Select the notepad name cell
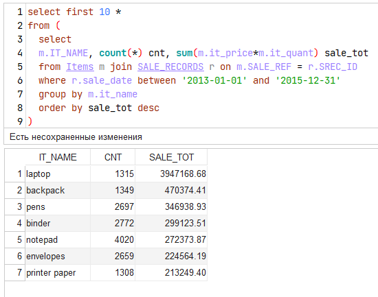The width and height of the screenshot is (378, 297). pyautogui.click(x=58, y=239)
